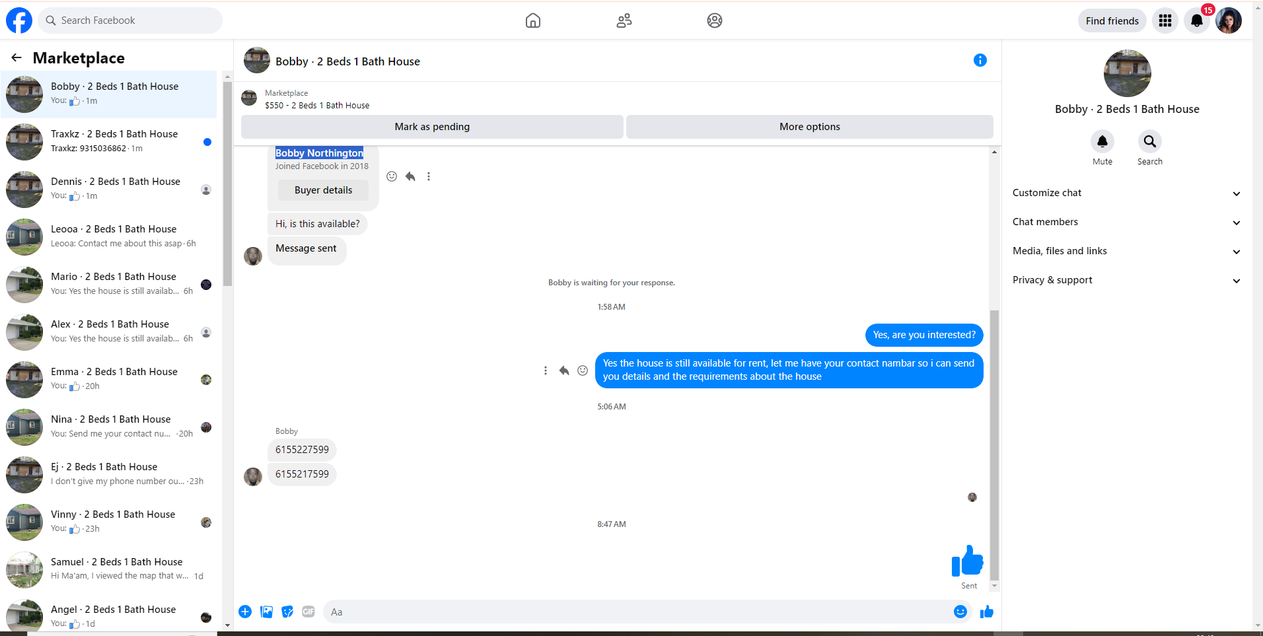
Task: Open Mario conversation in list
Action: coord(109,285)
